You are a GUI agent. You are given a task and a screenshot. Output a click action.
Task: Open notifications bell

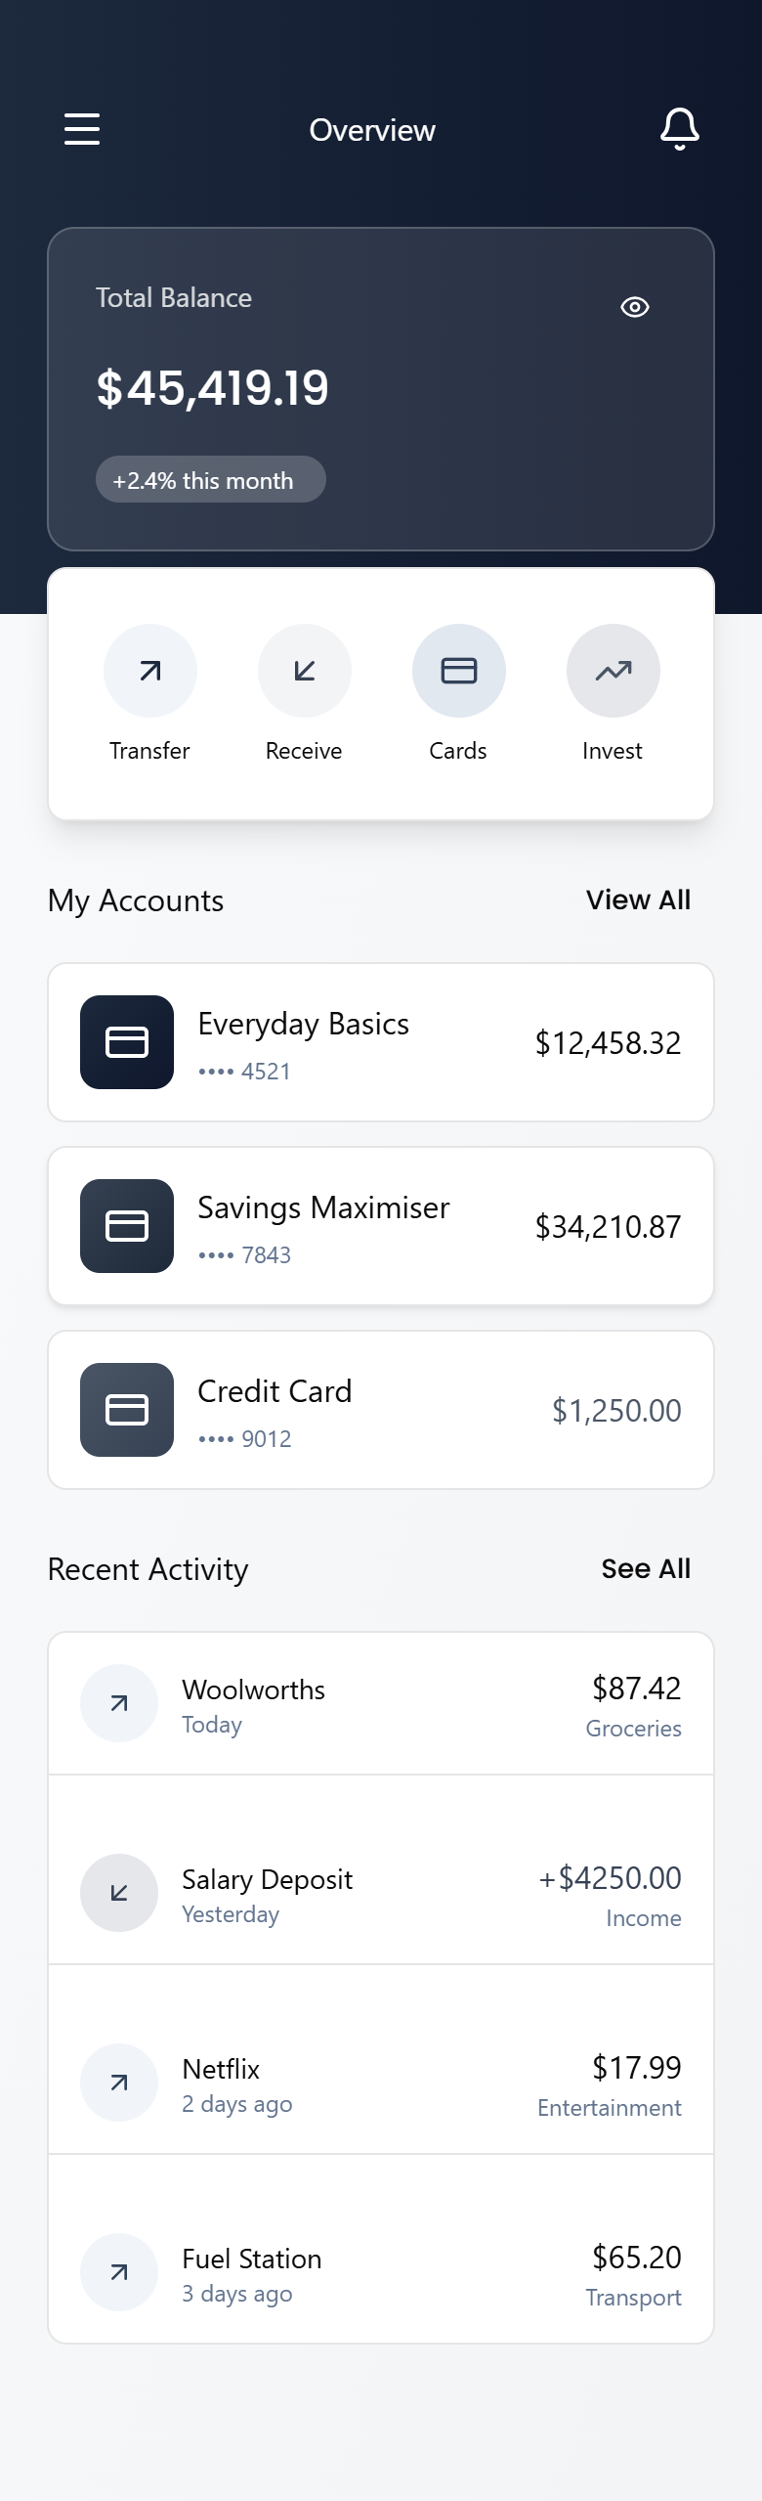pos(680,129)
